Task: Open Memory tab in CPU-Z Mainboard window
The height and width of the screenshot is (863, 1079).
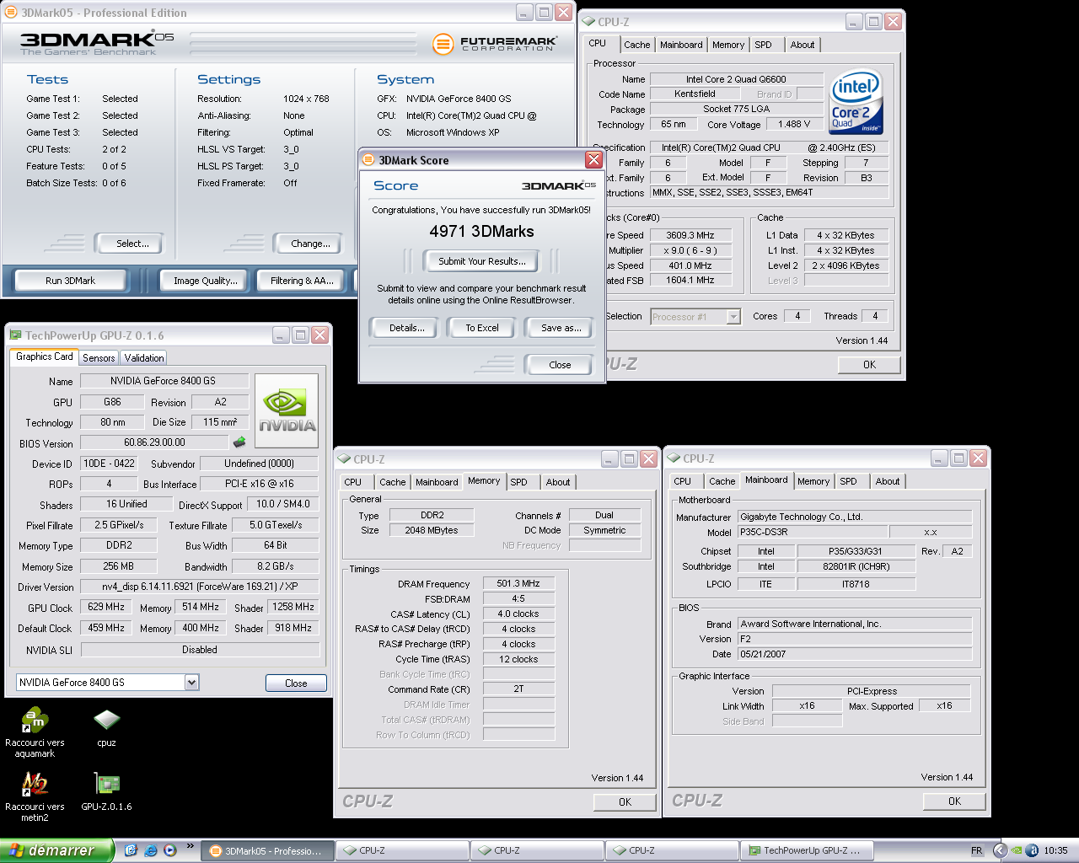Action: (x=813, y=481)
